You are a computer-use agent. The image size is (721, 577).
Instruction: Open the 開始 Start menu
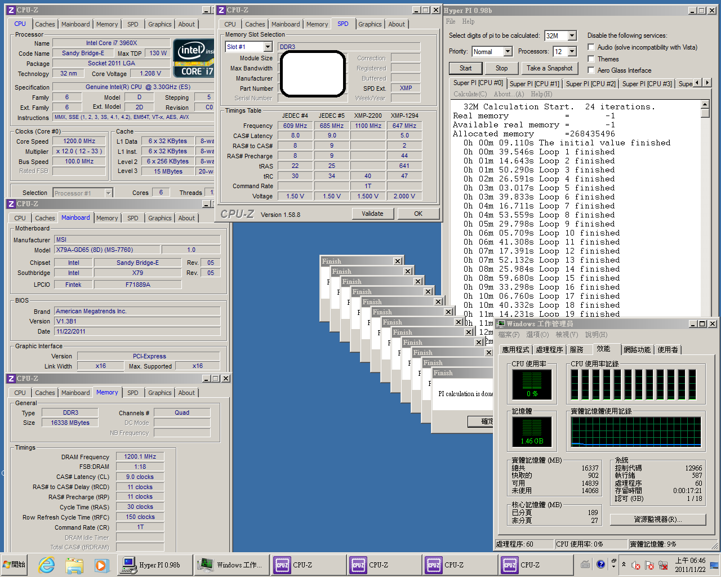[14, 565]
